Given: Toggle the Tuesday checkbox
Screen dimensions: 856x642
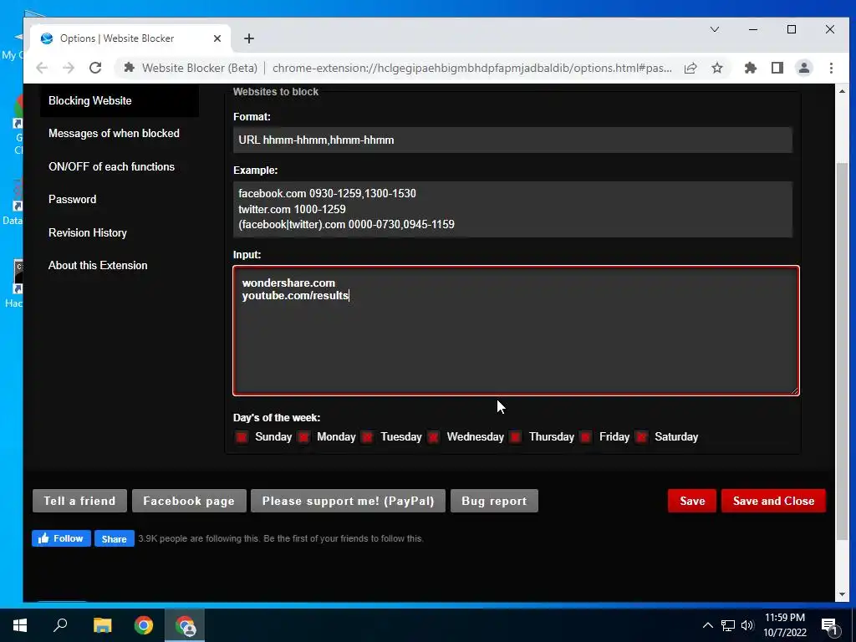Looking at the screenshot, I should (368, 437).
